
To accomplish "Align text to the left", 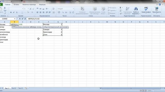I will (x=37, y=13).
